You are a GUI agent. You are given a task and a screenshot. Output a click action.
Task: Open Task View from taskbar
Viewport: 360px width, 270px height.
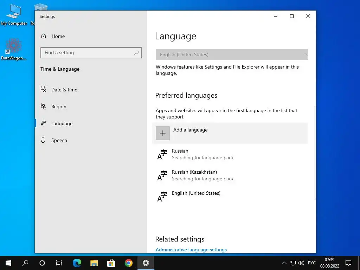(59, 263)
